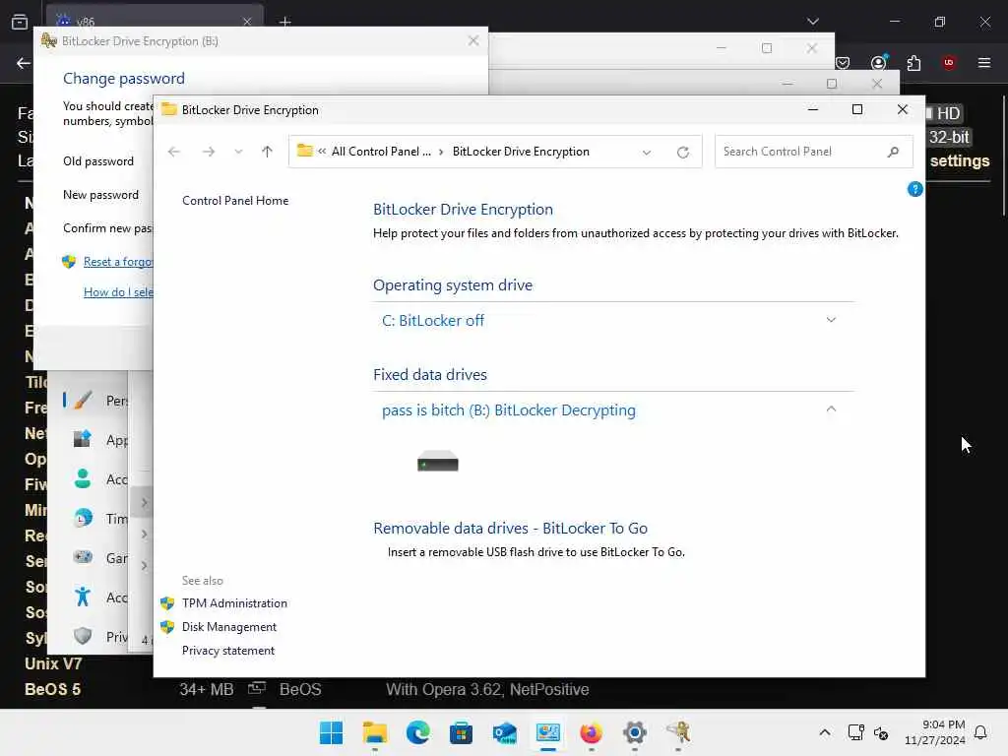Open Disk Management link
The image size is (1008, 756).
(x=228, y=627)
